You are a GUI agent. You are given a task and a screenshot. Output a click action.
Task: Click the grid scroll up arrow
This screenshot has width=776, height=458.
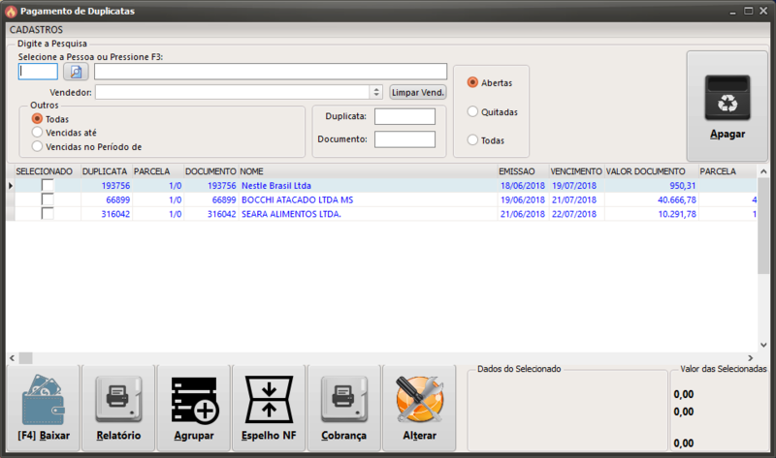[763, 171]
